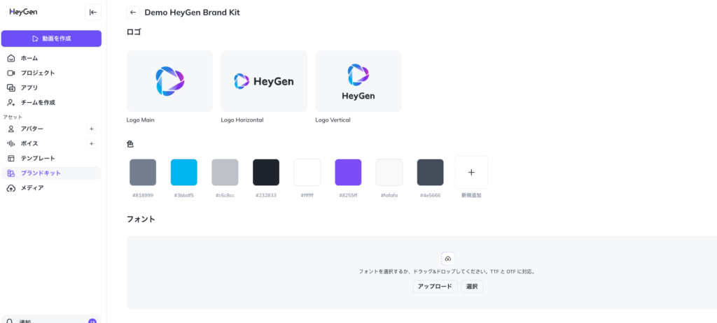
Task: Click the cloud upload icon next to メディア
Action: 11,188
